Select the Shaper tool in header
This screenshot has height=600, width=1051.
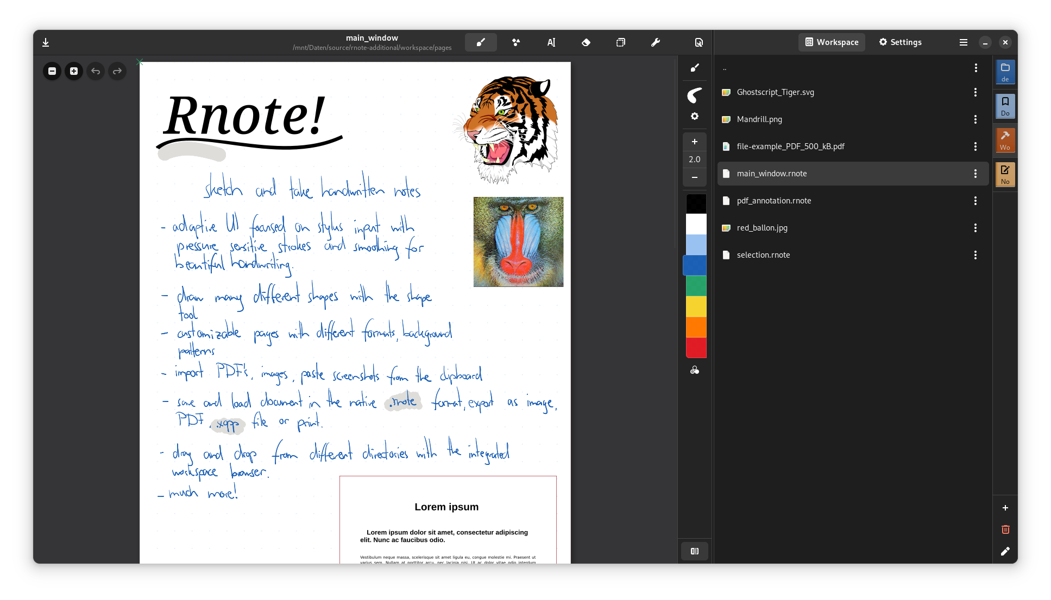coord(516,42)
